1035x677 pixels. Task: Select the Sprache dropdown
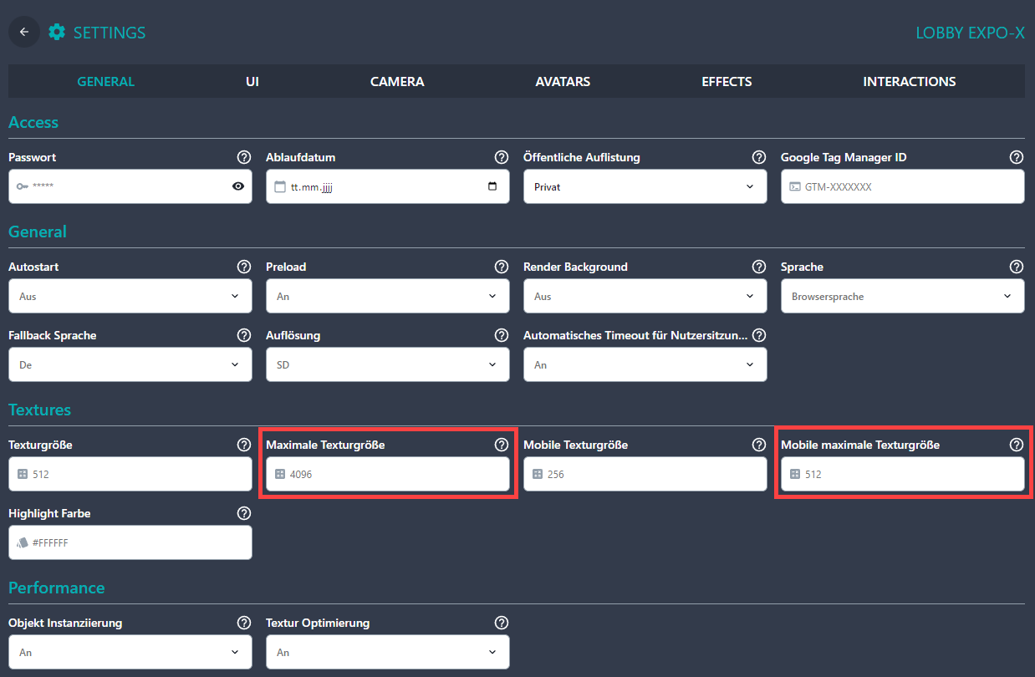(x=902, y=296)
